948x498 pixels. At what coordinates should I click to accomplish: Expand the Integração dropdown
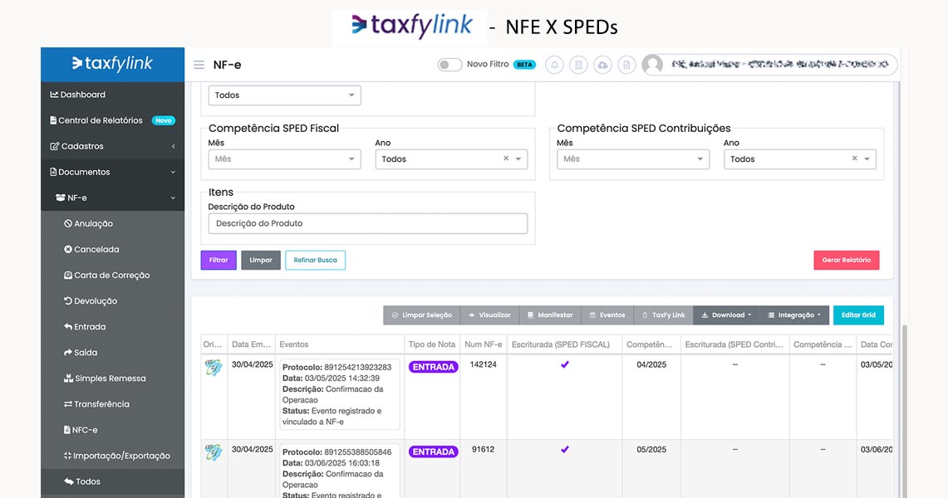pos(793,315)
